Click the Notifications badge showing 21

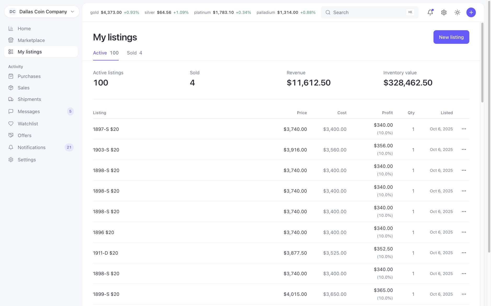tap(69, 147)
